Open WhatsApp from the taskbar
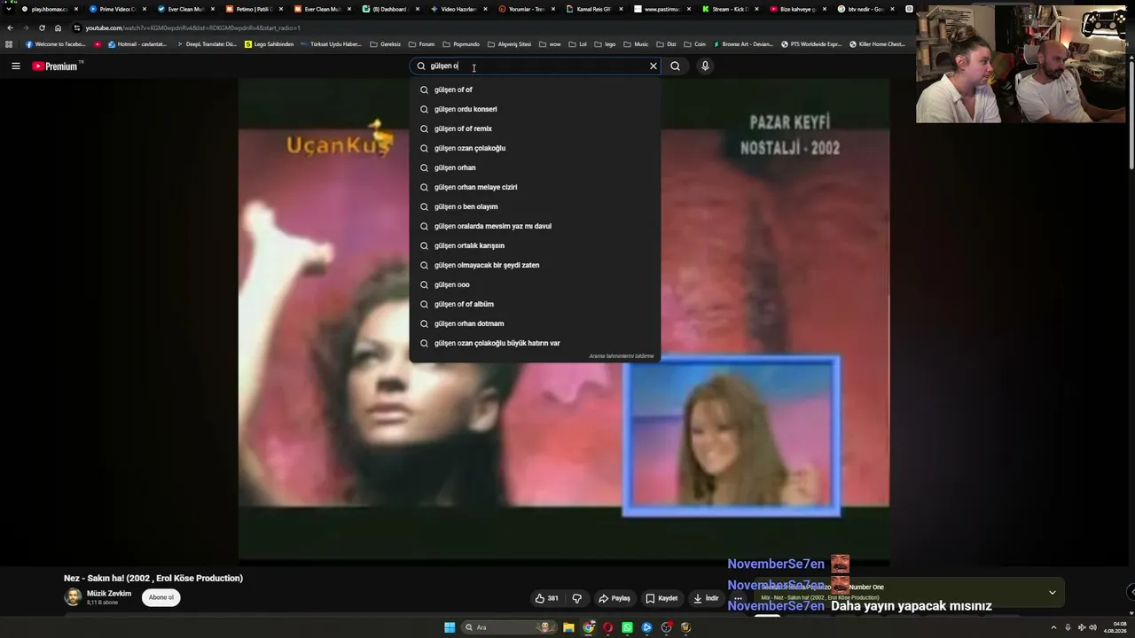Viewport: 1135px width, 638px height. (x=627, y=627)
